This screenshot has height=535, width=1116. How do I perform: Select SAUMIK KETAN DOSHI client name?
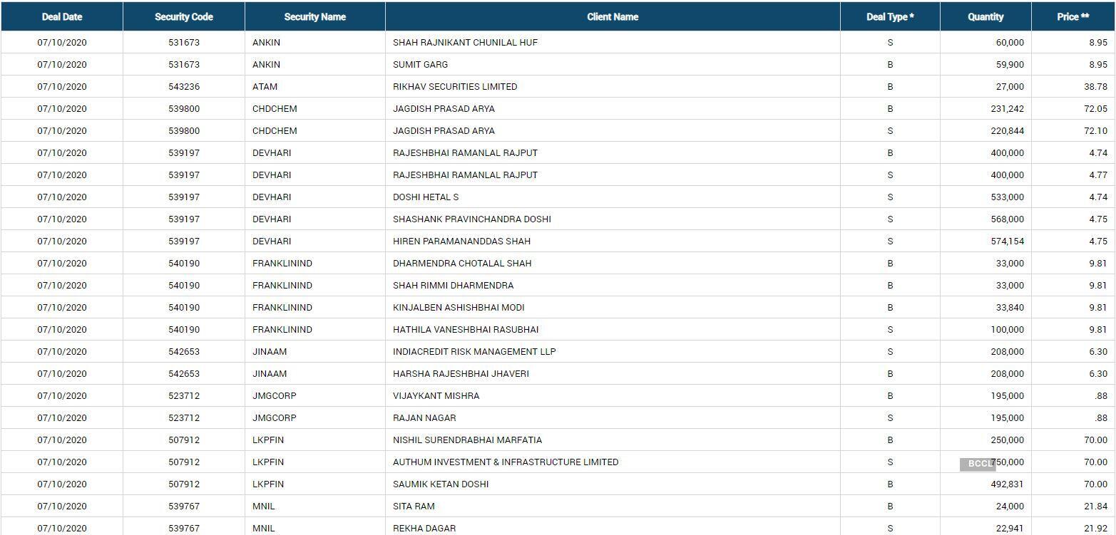coord(440,484)
